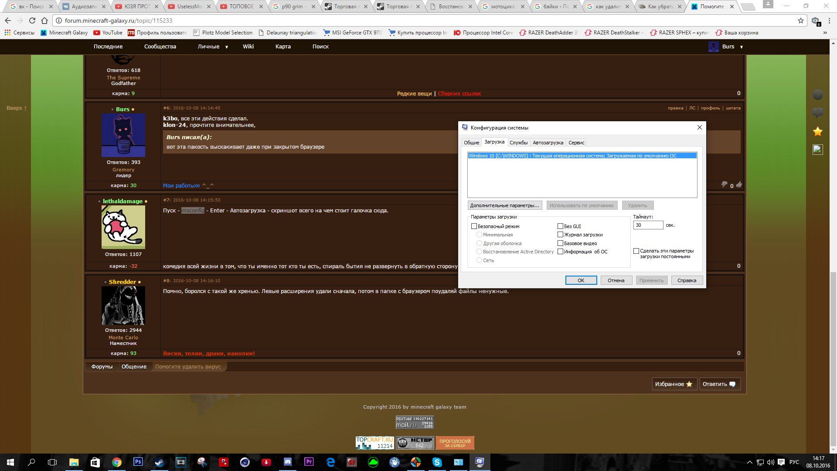
Task: Open the Карта forum menu item
Action: point(283,47)
